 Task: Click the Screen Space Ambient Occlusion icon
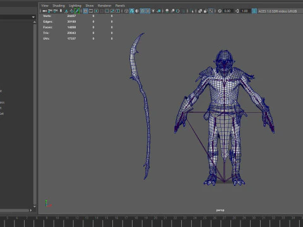(x=167, y=11)
